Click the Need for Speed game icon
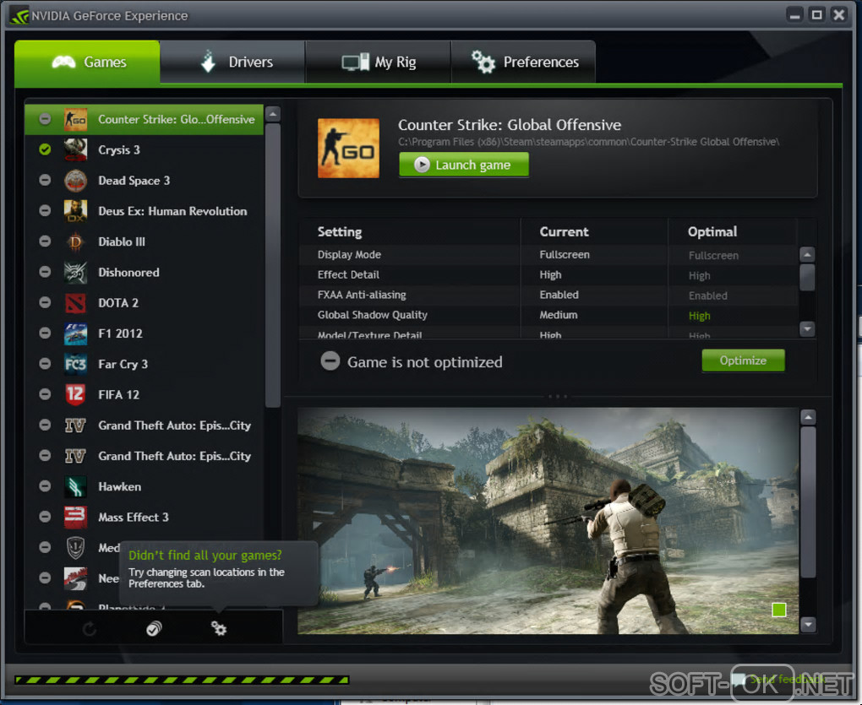The height and width of the screenshot is (705, 862). pos(76,578)
